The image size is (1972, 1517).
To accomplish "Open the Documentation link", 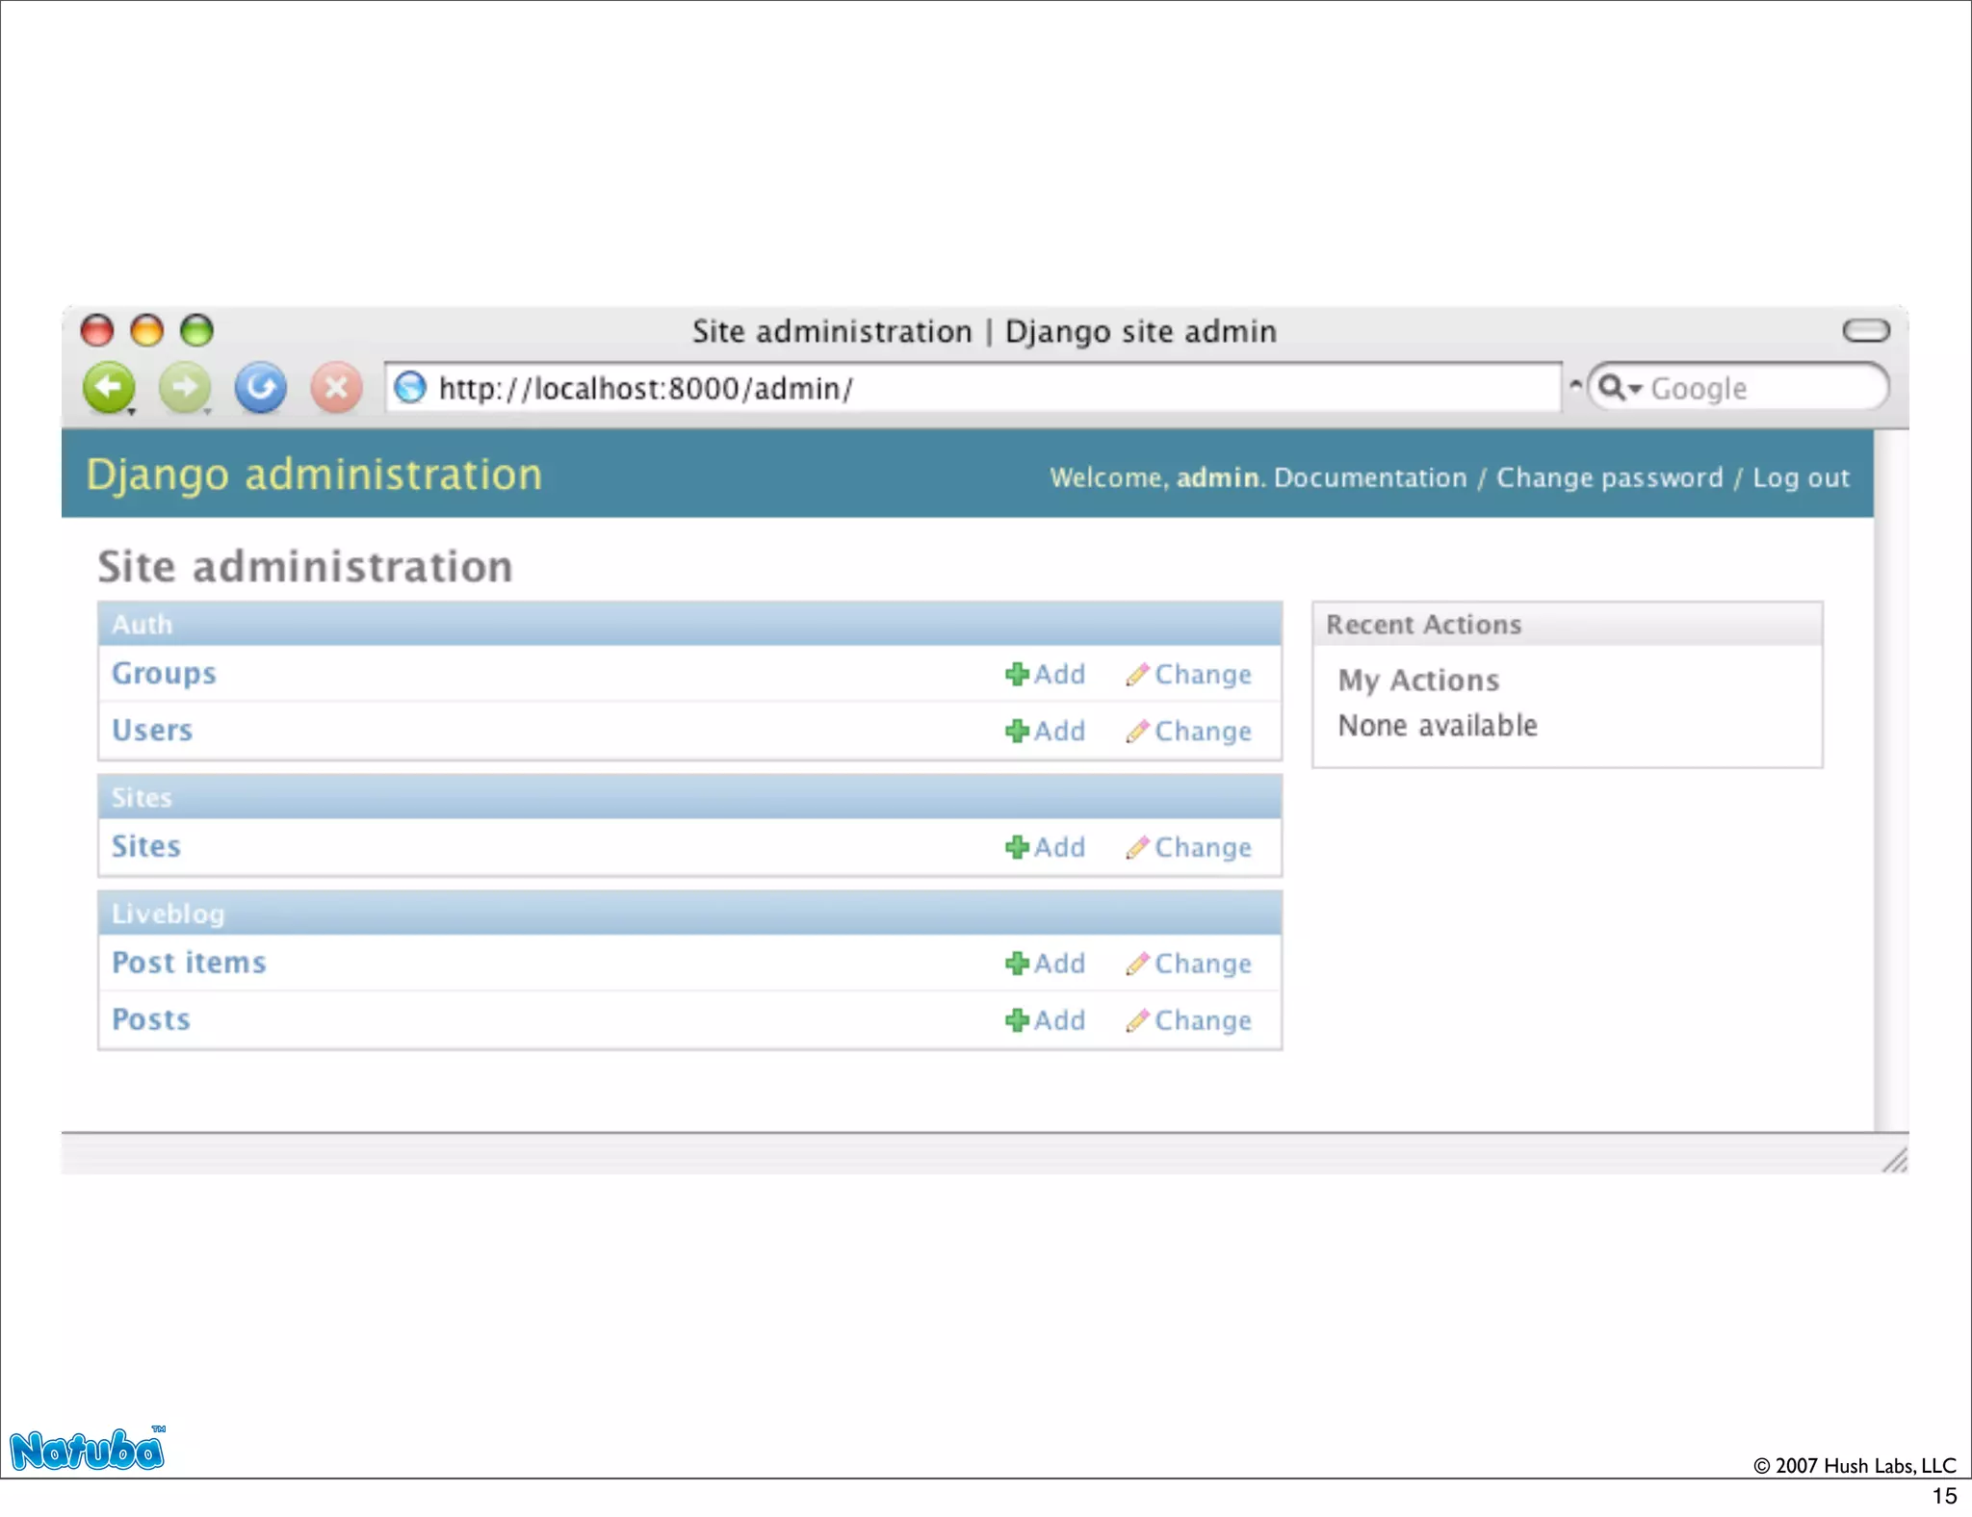I will pyautogui.click(x=1370, y=477).
